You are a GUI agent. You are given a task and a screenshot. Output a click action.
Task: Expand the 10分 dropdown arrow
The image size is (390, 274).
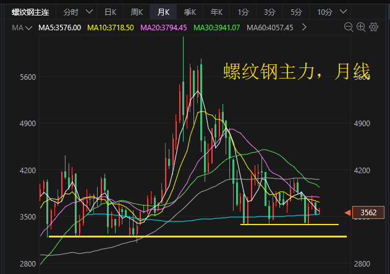[x=343, y=12]
